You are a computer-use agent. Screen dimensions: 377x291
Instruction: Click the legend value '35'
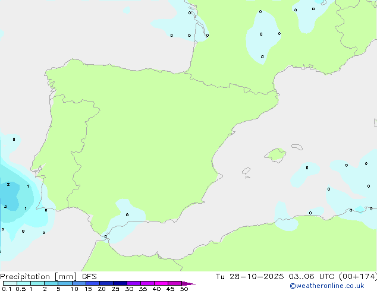click(143, 289)
